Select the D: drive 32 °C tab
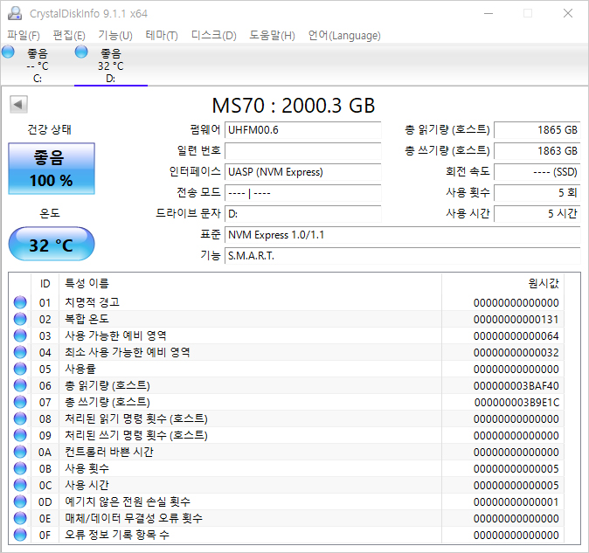The image size is (589, 553). click(x=111, y=66)
